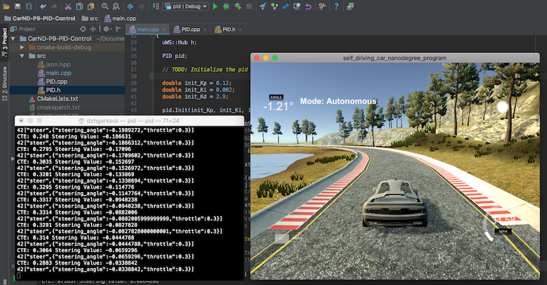Expand the cmake-build-debug folder
This screenshot has height=285, width=547.
click(x=22, y=47)
